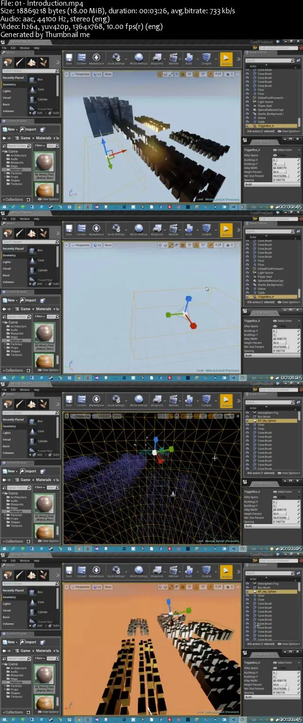Screen dimensions: 303x723
Task: Click Height Percent slider field in the 00:00:45 frame
Action: coord(285,172)
